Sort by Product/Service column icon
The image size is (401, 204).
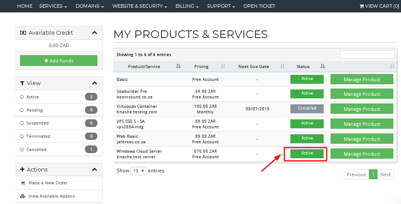pos(178,66)
